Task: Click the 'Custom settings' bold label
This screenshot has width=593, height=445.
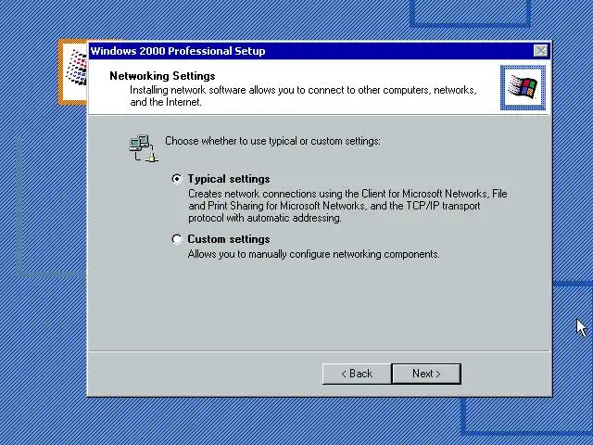Action: [229, 239]
